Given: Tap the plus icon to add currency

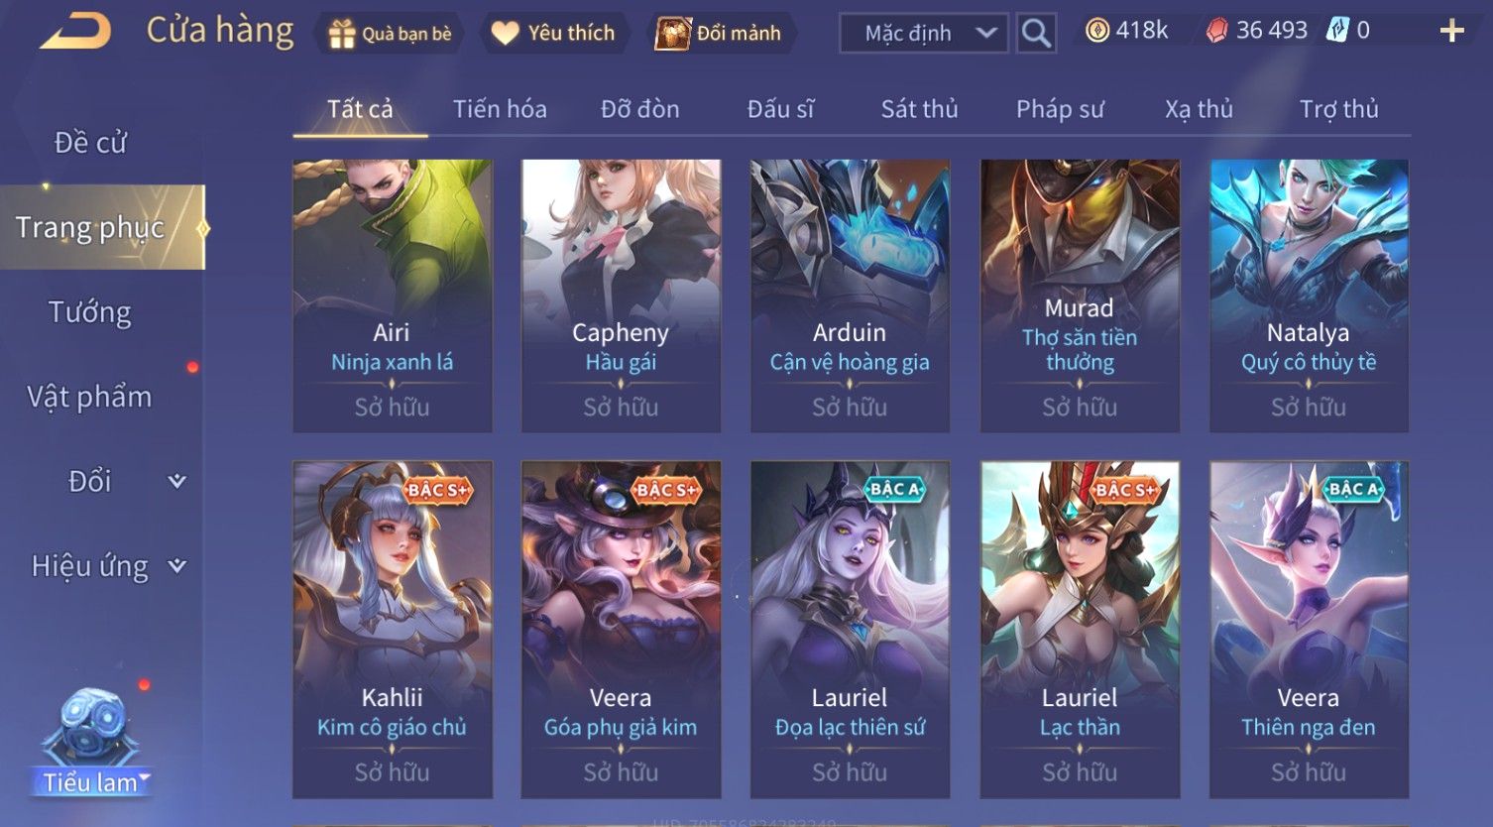Looking at the screenshot, I should tap(1451, 32).
